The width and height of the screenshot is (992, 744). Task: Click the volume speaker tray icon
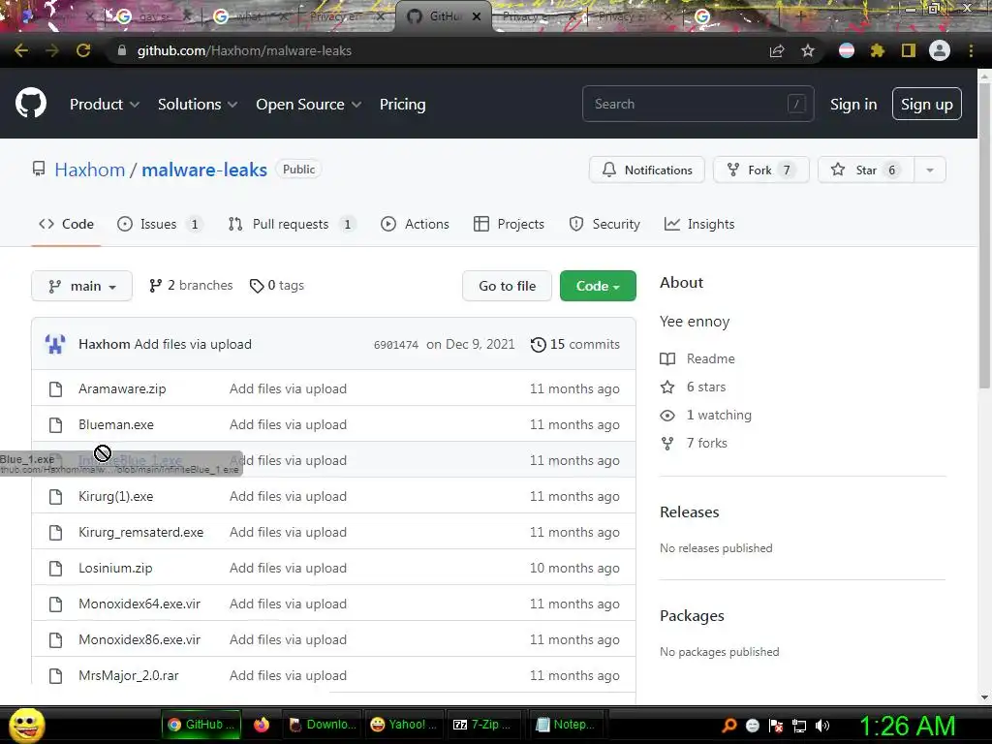pos(822,726)
